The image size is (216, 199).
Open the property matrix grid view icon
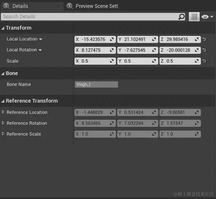(x=194, y=17)
